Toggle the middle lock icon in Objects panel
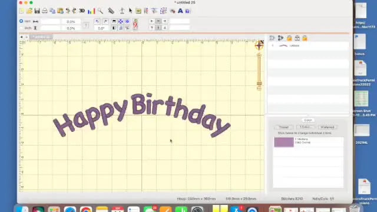Viewport: 377px width, 212px height. [x=297, y=38]
